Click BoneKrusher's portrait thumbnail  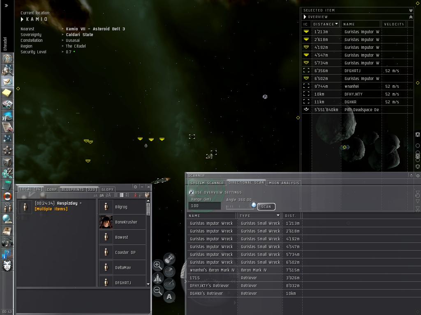106,222
